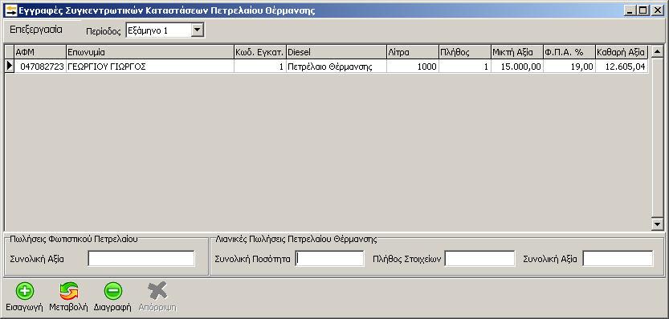This screenshot has width=669, height=319.
Task: Close the window
Action: (x=657, y=10)
